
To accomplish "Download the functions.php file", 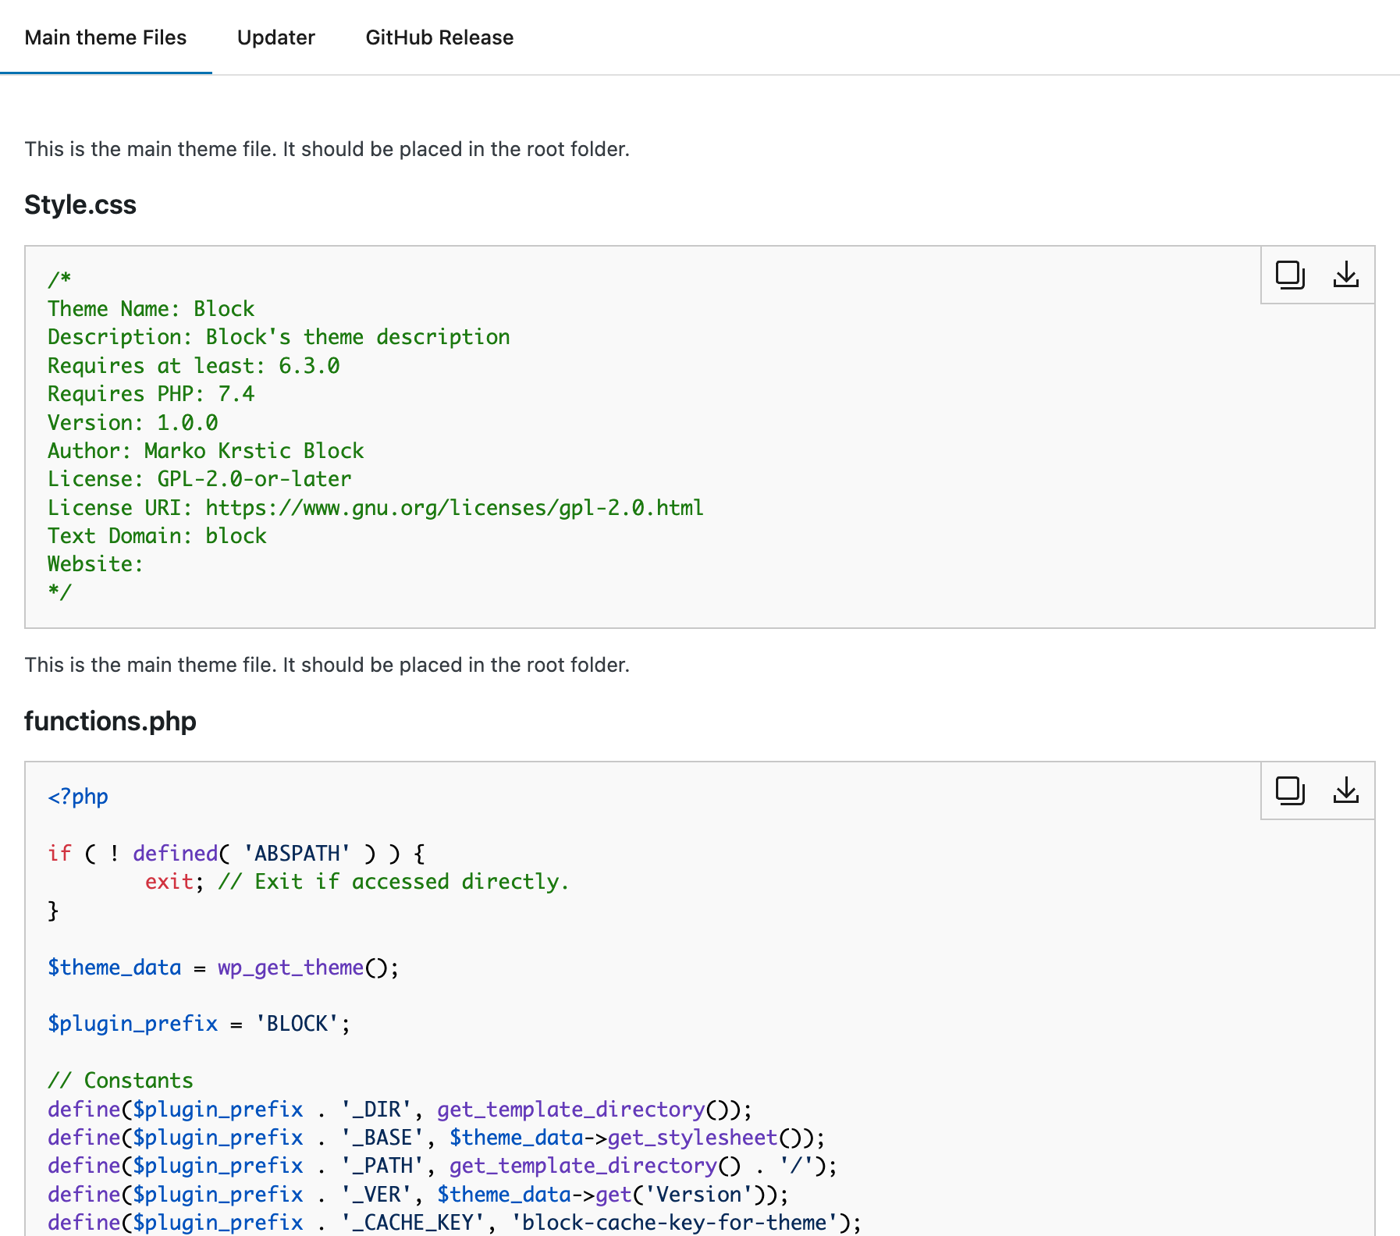I will point(1346,790).
